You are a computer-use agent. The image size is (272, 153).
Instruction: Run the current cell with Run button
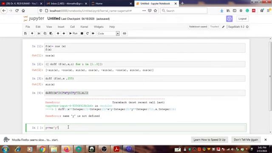point(73,34)
